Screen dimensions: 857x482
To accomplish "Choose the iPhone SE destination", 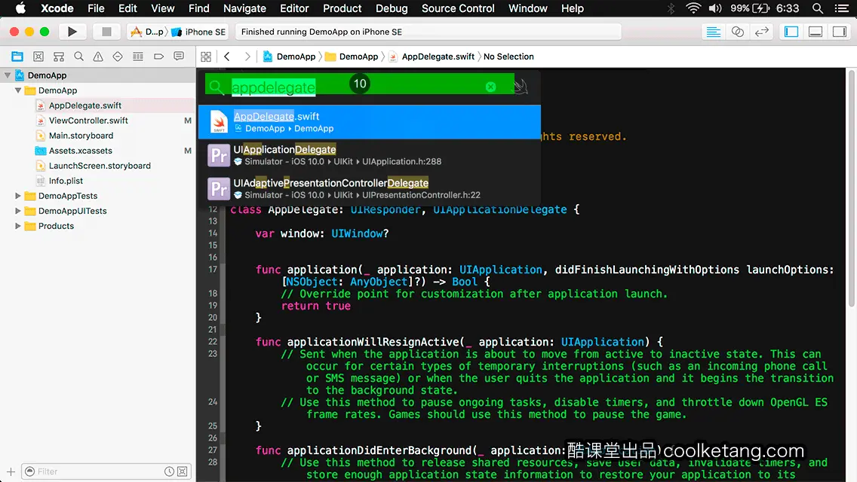I will [x=199, y=32].
